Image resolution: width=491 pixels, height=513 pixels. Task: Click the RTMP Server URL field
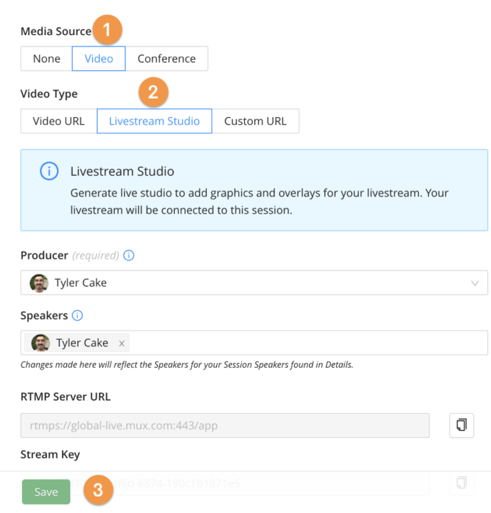225,425
